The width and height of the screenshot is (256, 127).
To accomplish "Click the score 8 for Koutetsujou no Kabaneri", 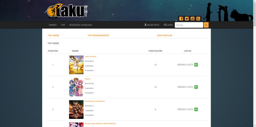I will click(155, 109).
